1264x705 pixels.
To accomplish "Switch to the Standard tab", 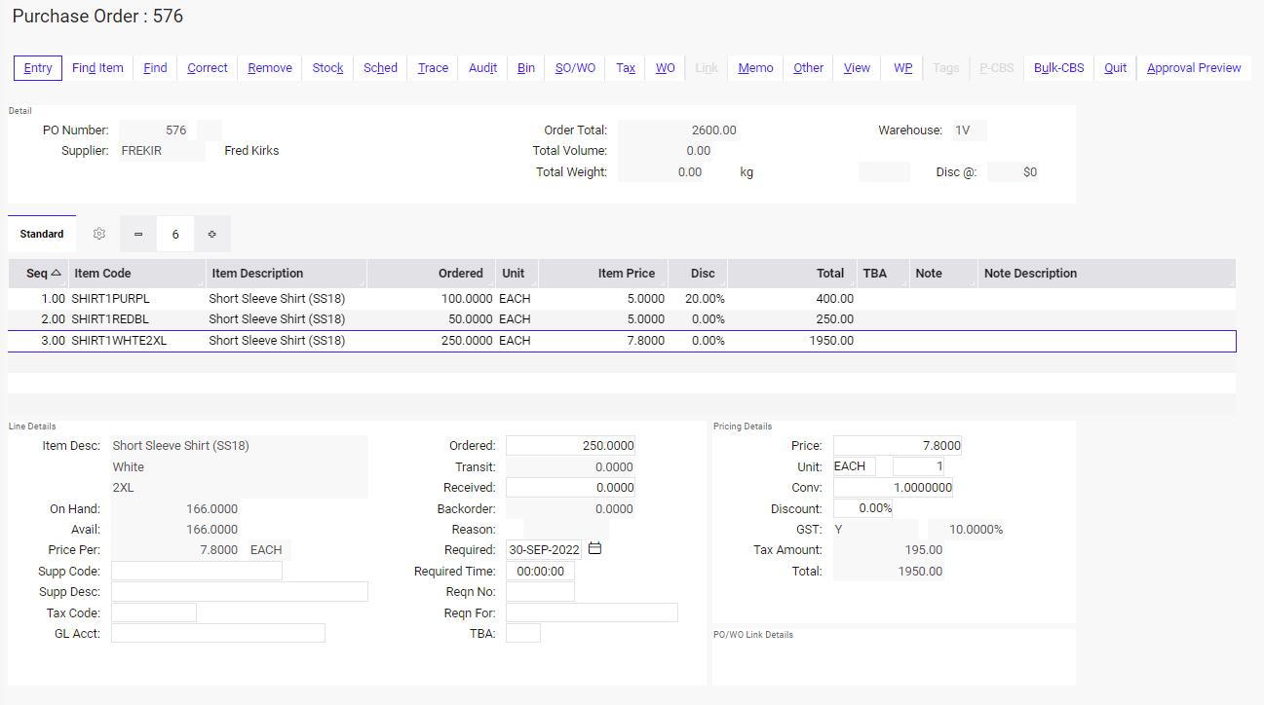I will pyautogui.click(x=41, y=234).
